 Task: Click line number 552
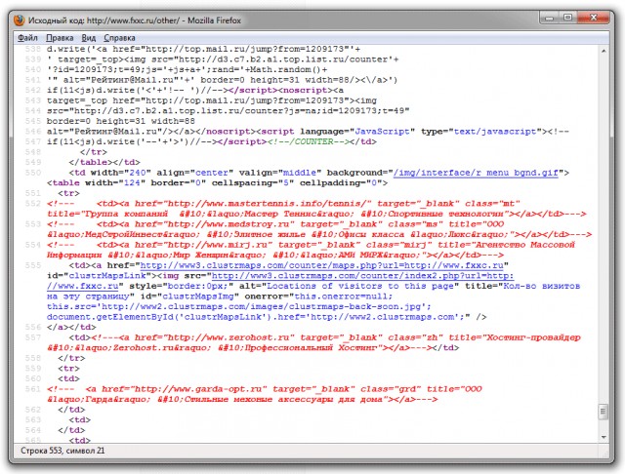[x=33, y=204]
